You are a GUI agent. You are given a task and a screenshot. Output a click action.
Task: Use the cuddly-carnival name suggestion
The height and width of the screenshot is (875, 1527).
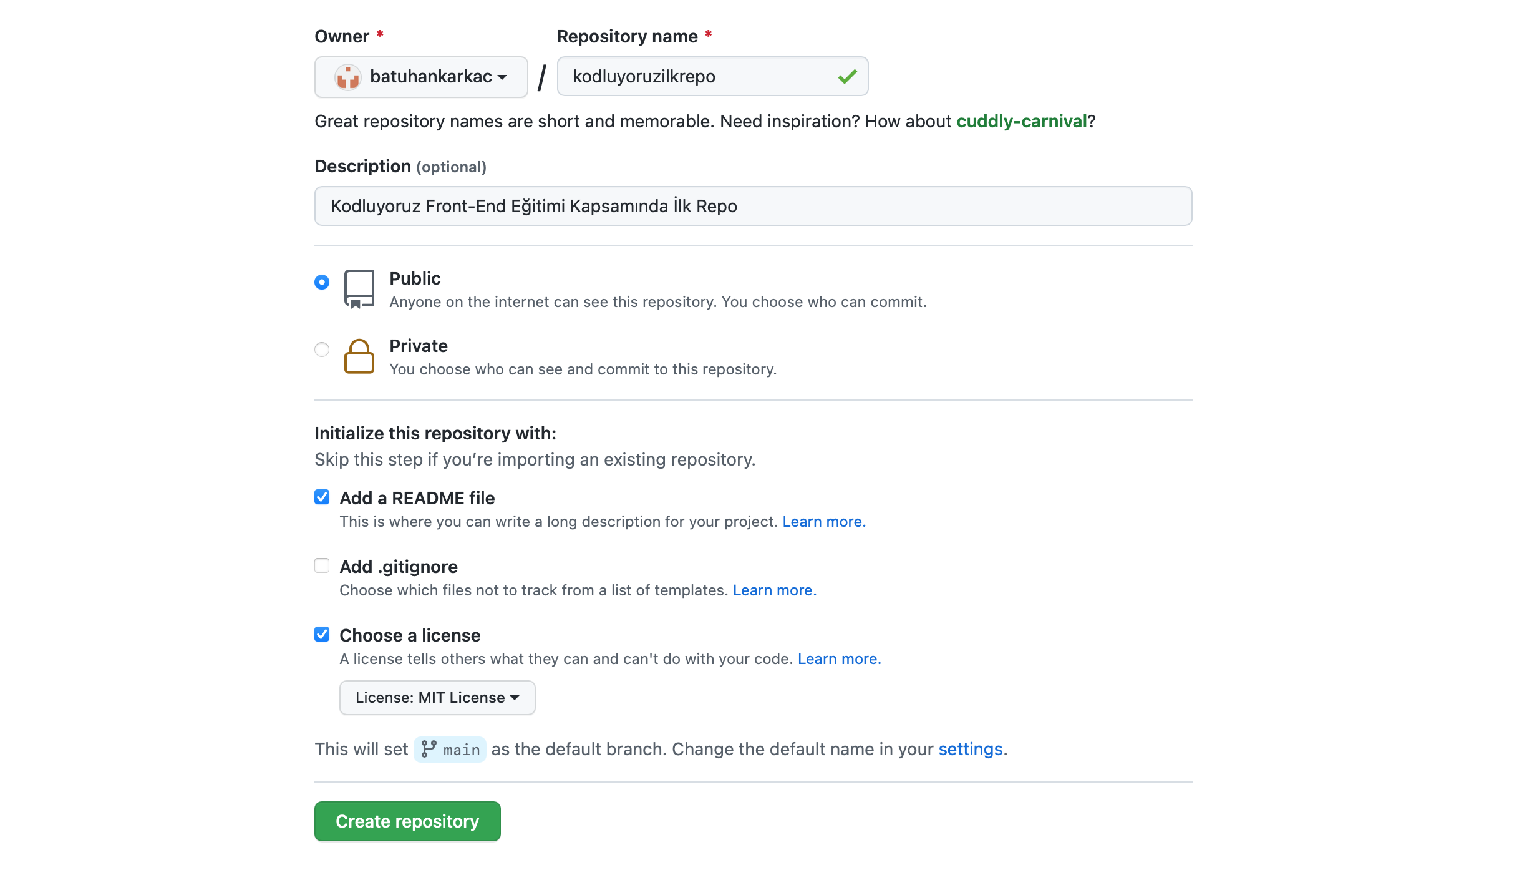point(1022,121)
